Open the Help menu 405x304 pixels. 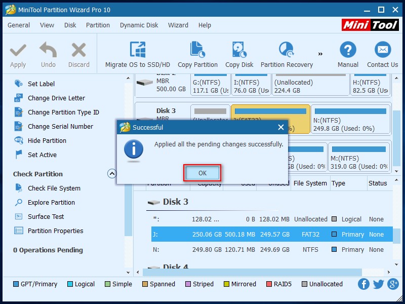pyautogui.click(x=205, y=25)
